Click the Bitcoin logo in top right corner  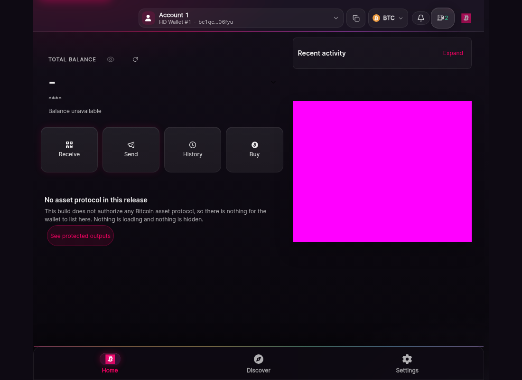(x=466, y=18)
